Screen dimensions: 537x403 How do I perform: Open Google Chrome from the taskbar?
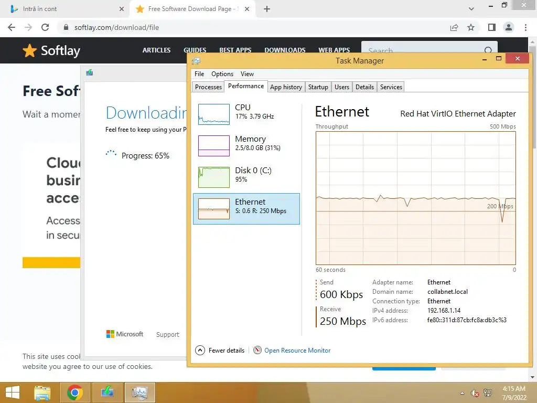click(x=74, y=393)
